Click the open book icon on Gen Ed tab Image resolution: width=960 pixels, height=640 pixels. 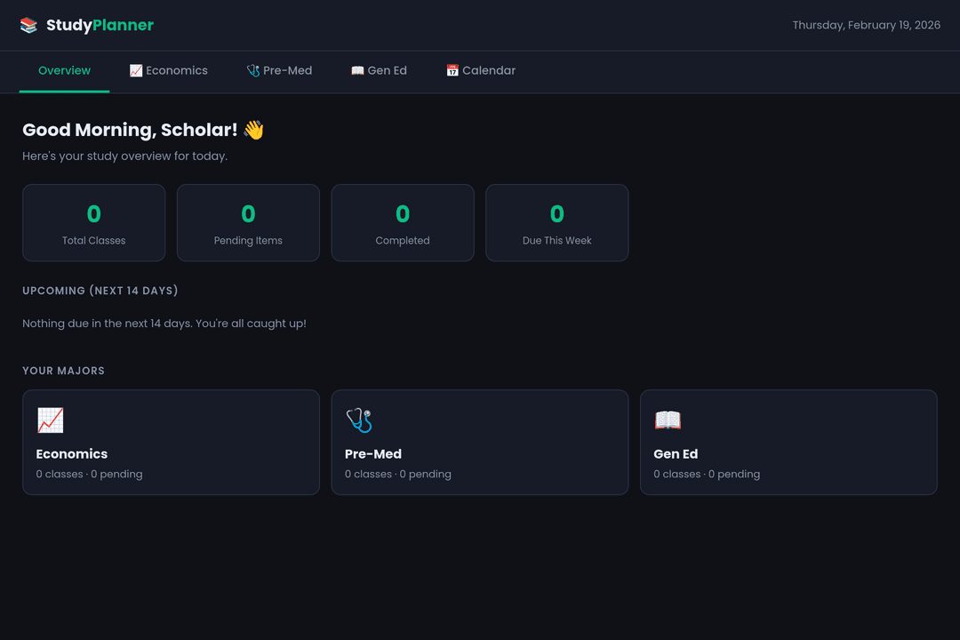357,70
